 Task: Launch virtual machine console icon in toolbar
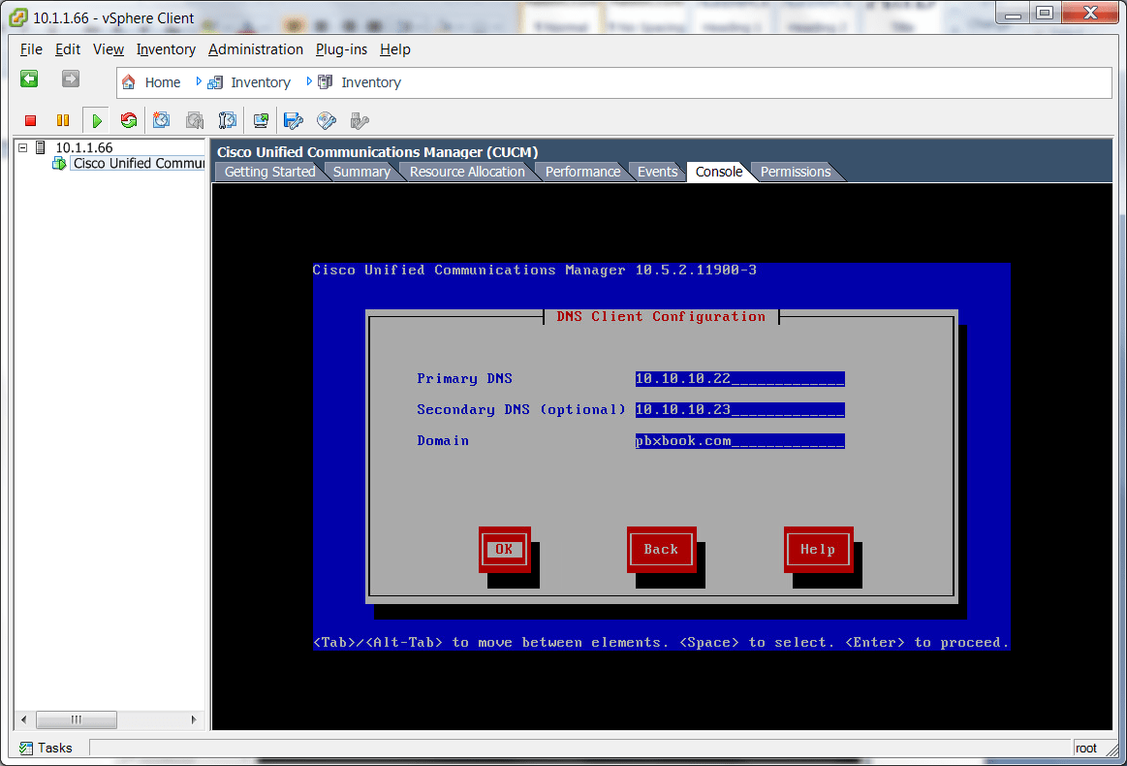tap(260, 121)
